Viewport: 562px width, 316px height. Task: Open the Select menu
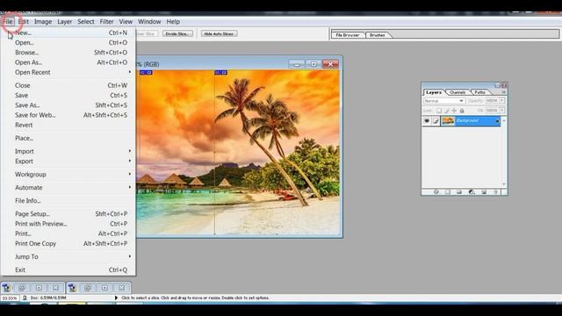pyautogui.click(x=86, y=21)
